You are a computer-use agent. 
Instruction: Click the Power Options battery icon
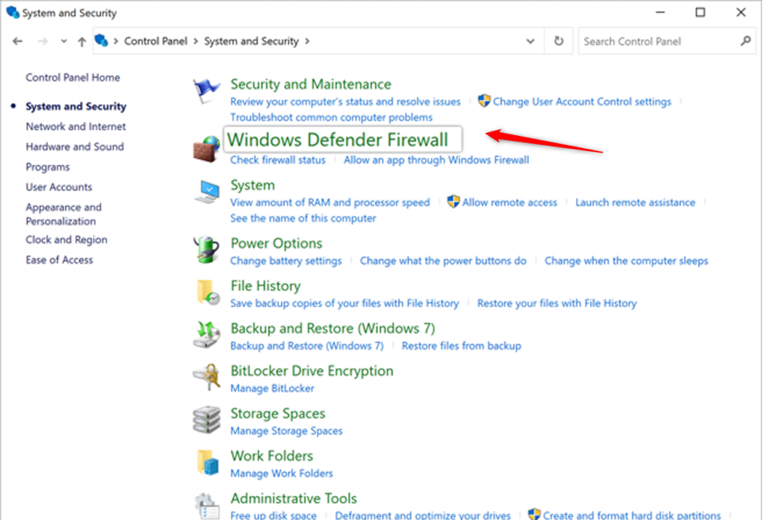tap(207, 250)
